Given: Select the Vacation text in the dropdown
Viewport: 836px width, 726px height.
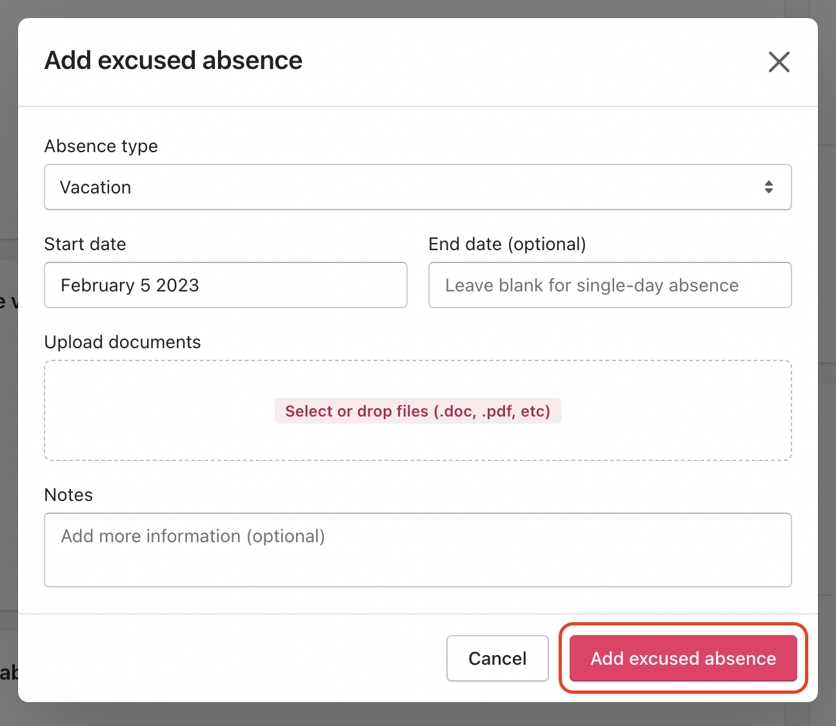Looking at the screenshot, I should coord(95,188).
